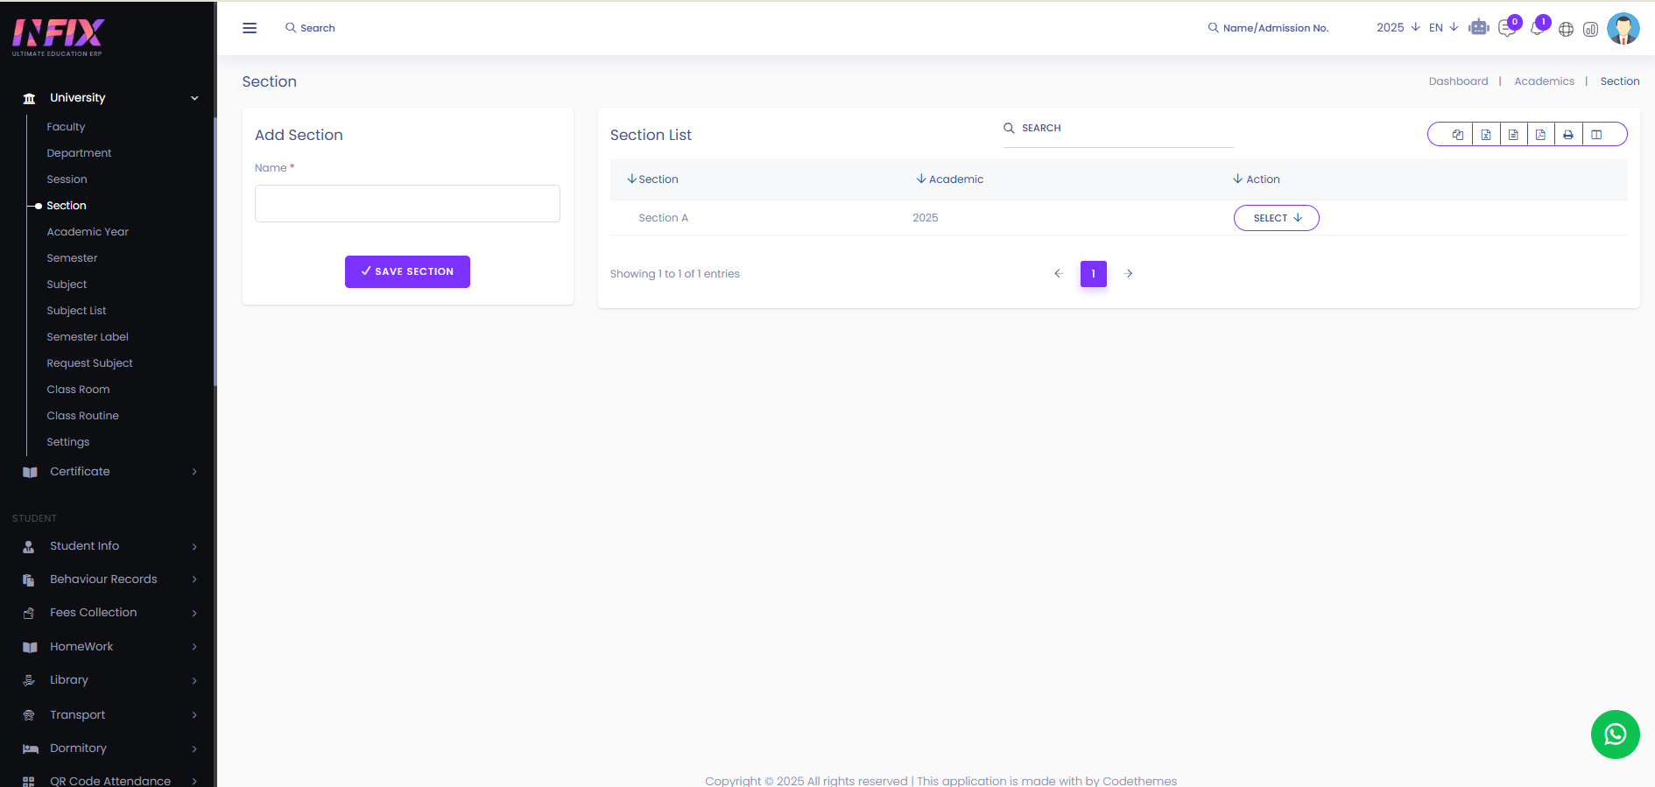Click the HomeWork book icon
Image resolution: width=1655 pixels, height=787 pixels.
[x=30, y=647]
